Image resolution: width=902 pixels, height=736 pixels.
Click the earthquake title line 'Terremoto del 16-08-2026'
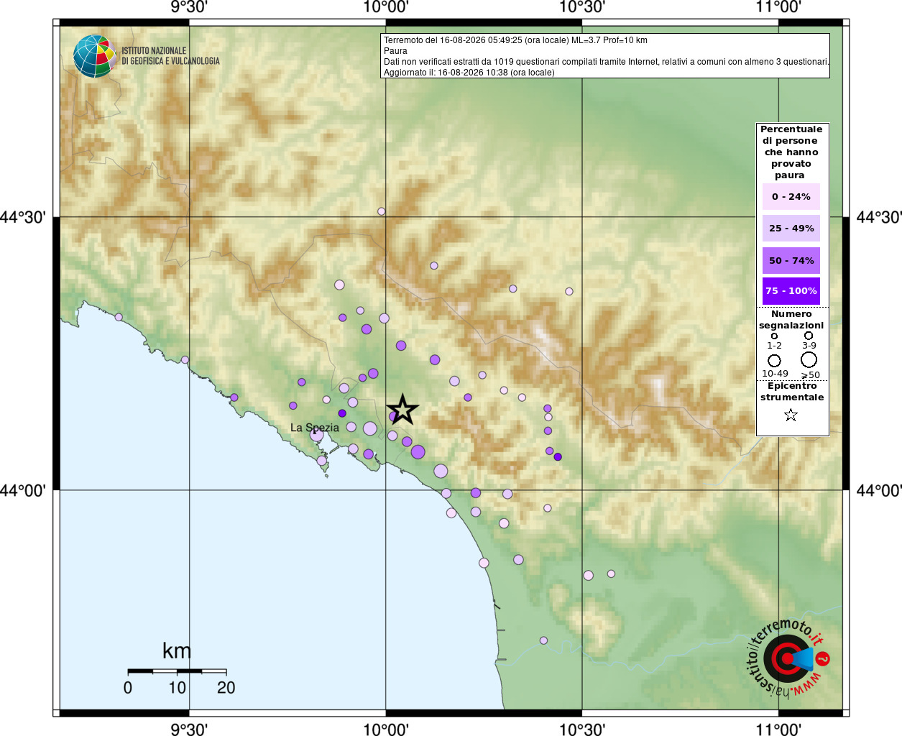pyautogui.click(x=515, y=40)
